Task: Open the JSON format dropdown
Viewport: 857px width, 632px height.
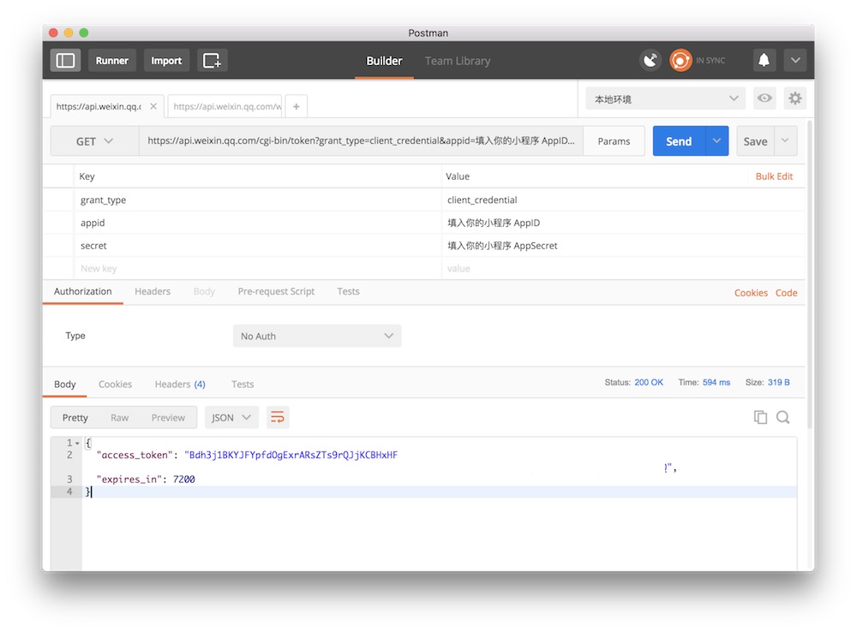Action: (x=231, y=417)
